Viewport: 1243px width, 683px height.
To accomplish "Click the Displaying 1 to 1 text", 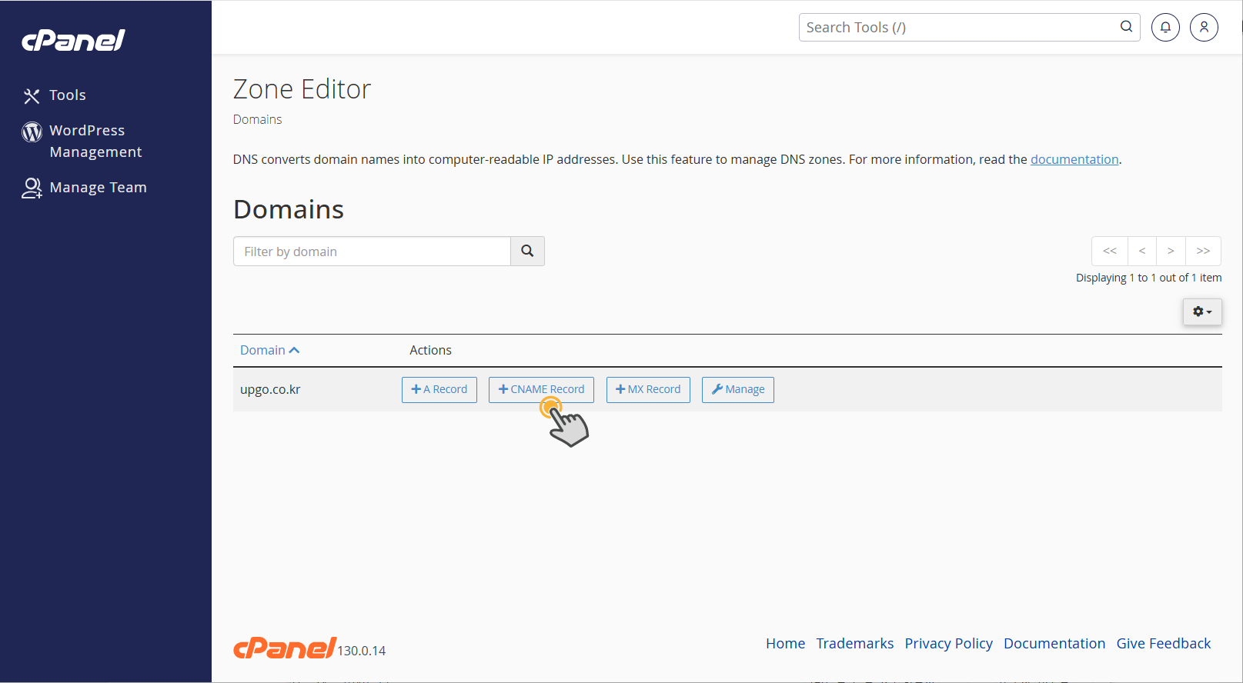I will point(1148,278).
